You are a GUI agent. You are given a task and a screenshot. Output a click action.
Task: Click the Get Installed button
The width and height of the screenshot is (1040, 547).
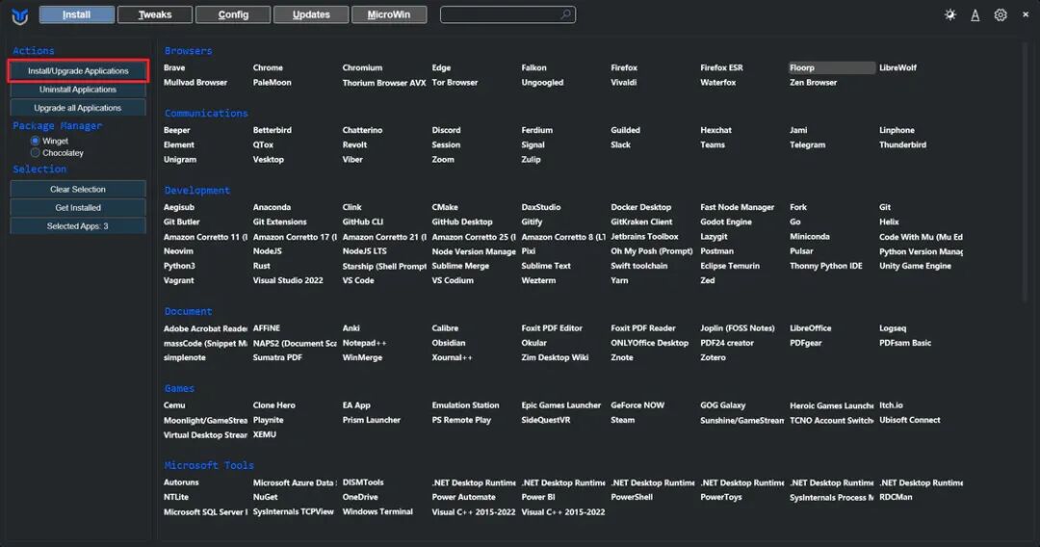click(x=78, y=207)
